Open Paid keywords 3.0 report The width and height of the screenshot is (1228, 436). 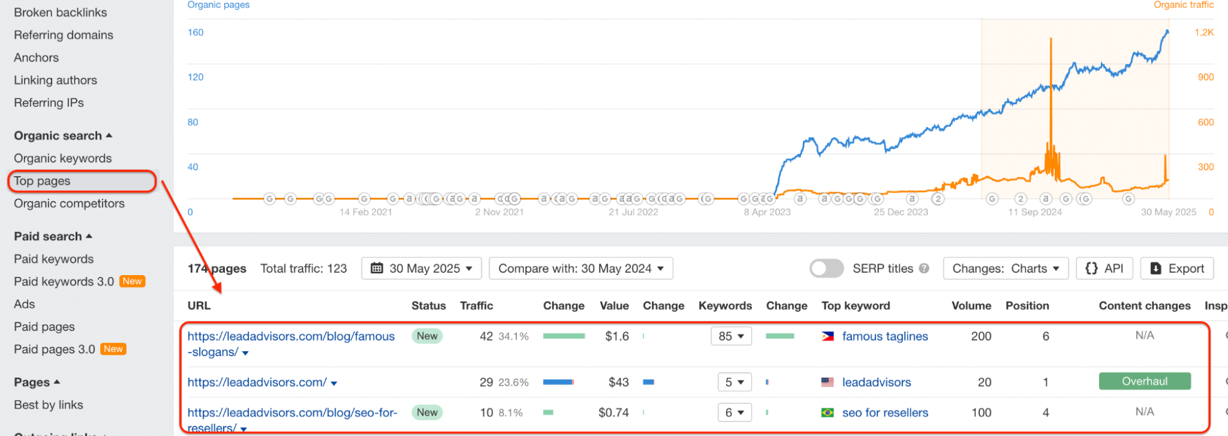coord(64,281)
